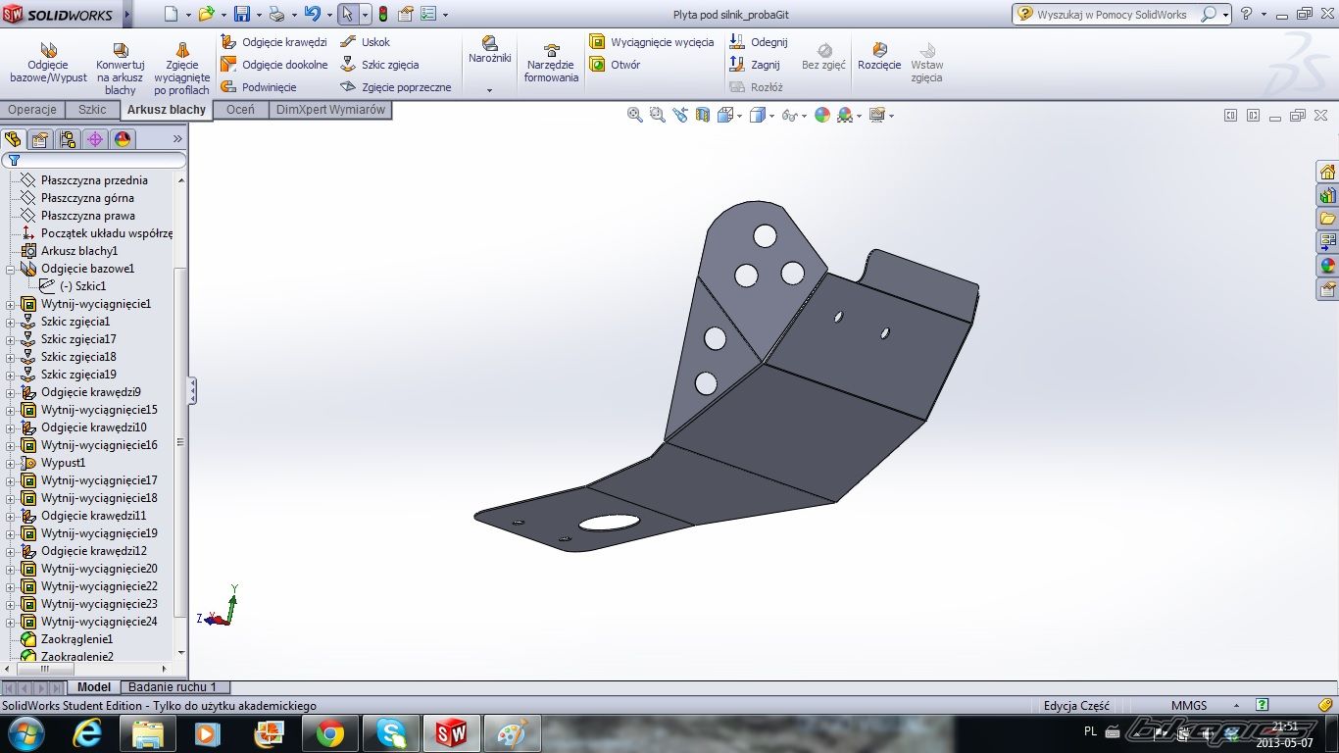
Task: Click the Zagnij fold tool
Action: [x=755, y=65]
